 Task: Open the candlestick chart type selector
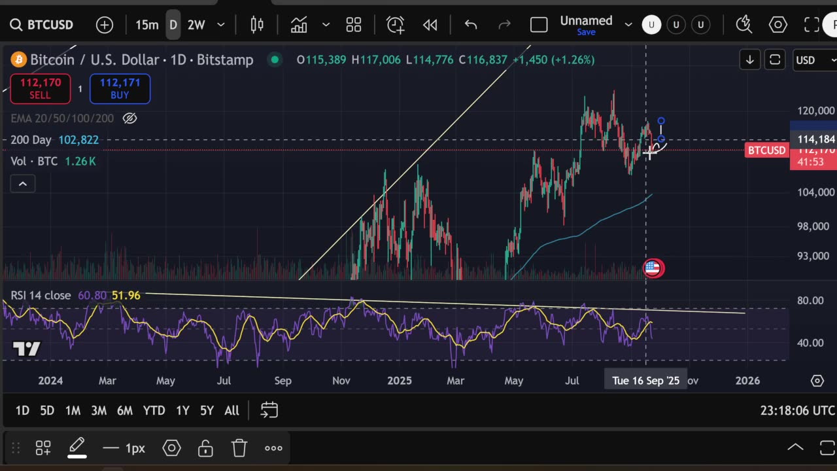click(257, 25)
